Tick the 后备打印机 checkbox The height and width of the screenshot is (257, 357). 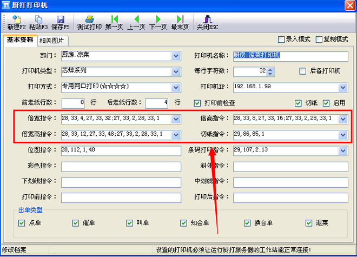(302, 71)
